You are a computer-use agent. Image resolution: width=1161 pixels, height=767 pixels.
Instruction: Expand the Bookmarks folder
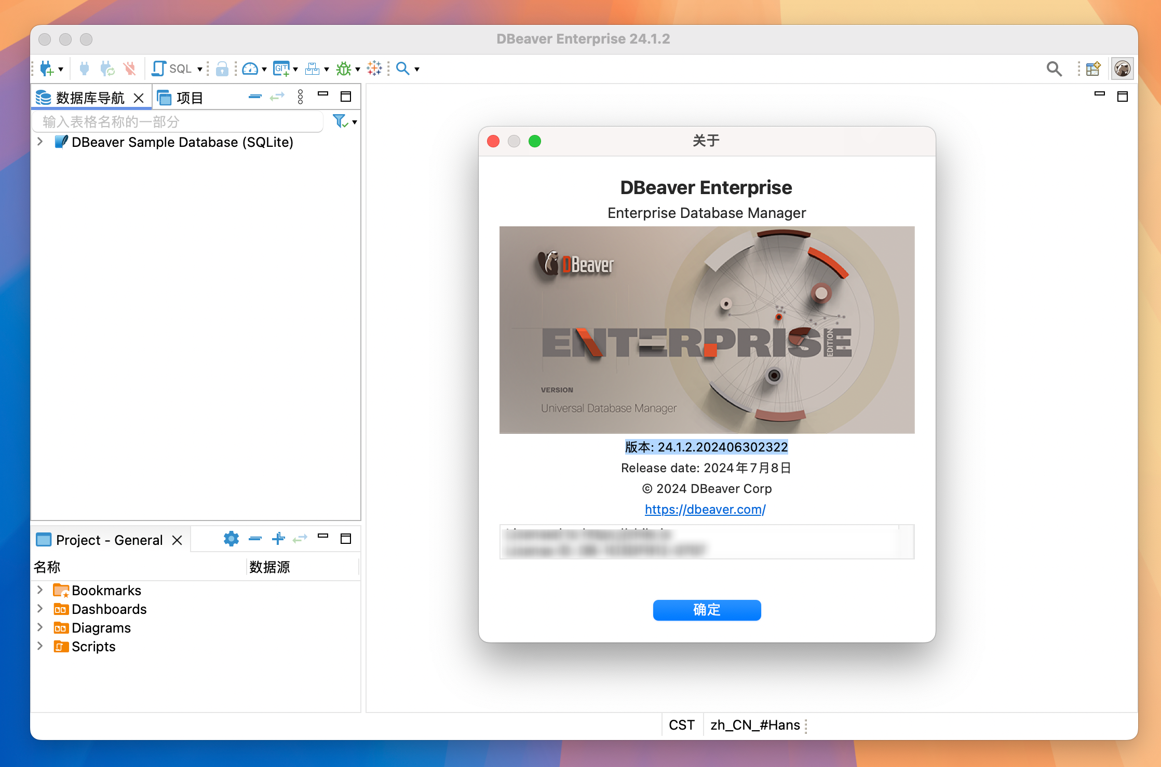(40, 590)
